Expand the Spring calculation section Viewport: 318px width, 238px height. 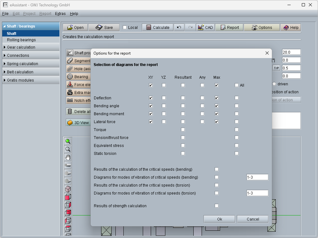(22, 64)
